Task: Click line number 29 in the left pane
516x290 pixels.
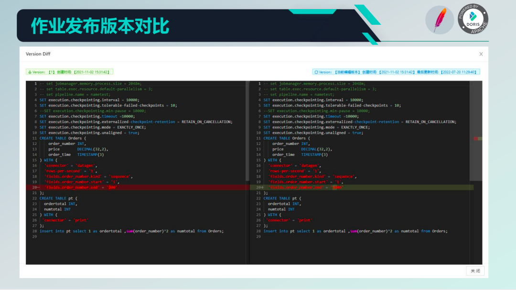Action: (34, 237)
